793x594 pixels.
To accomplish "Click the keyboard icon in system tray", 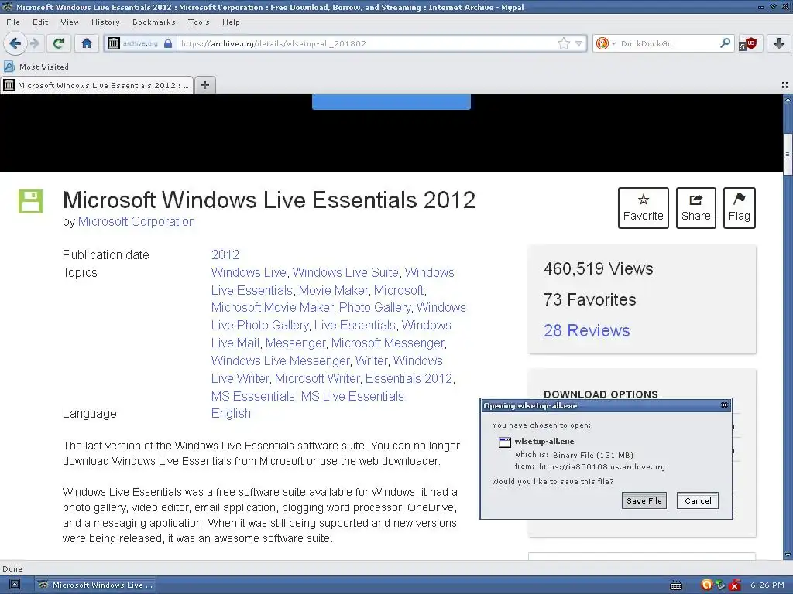I will [675, 586].
